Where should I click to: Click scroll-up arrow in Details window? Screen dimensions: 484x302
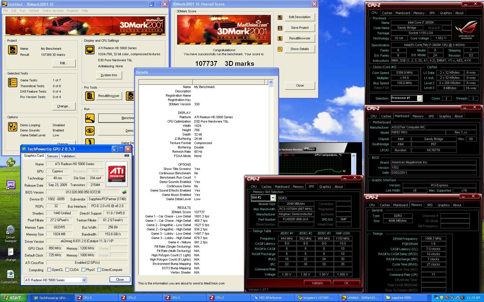tap(271, 82)
